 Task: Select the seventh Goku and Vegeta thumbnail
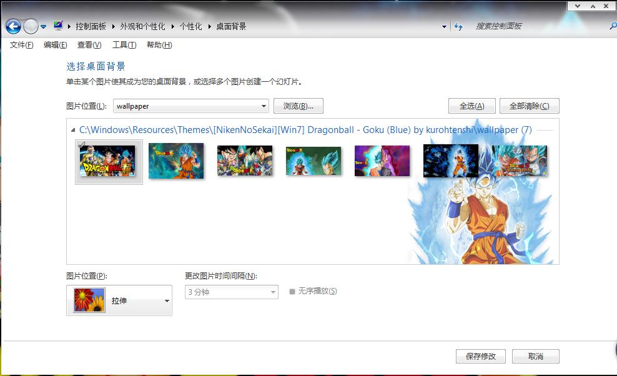(x=520, y=161)
